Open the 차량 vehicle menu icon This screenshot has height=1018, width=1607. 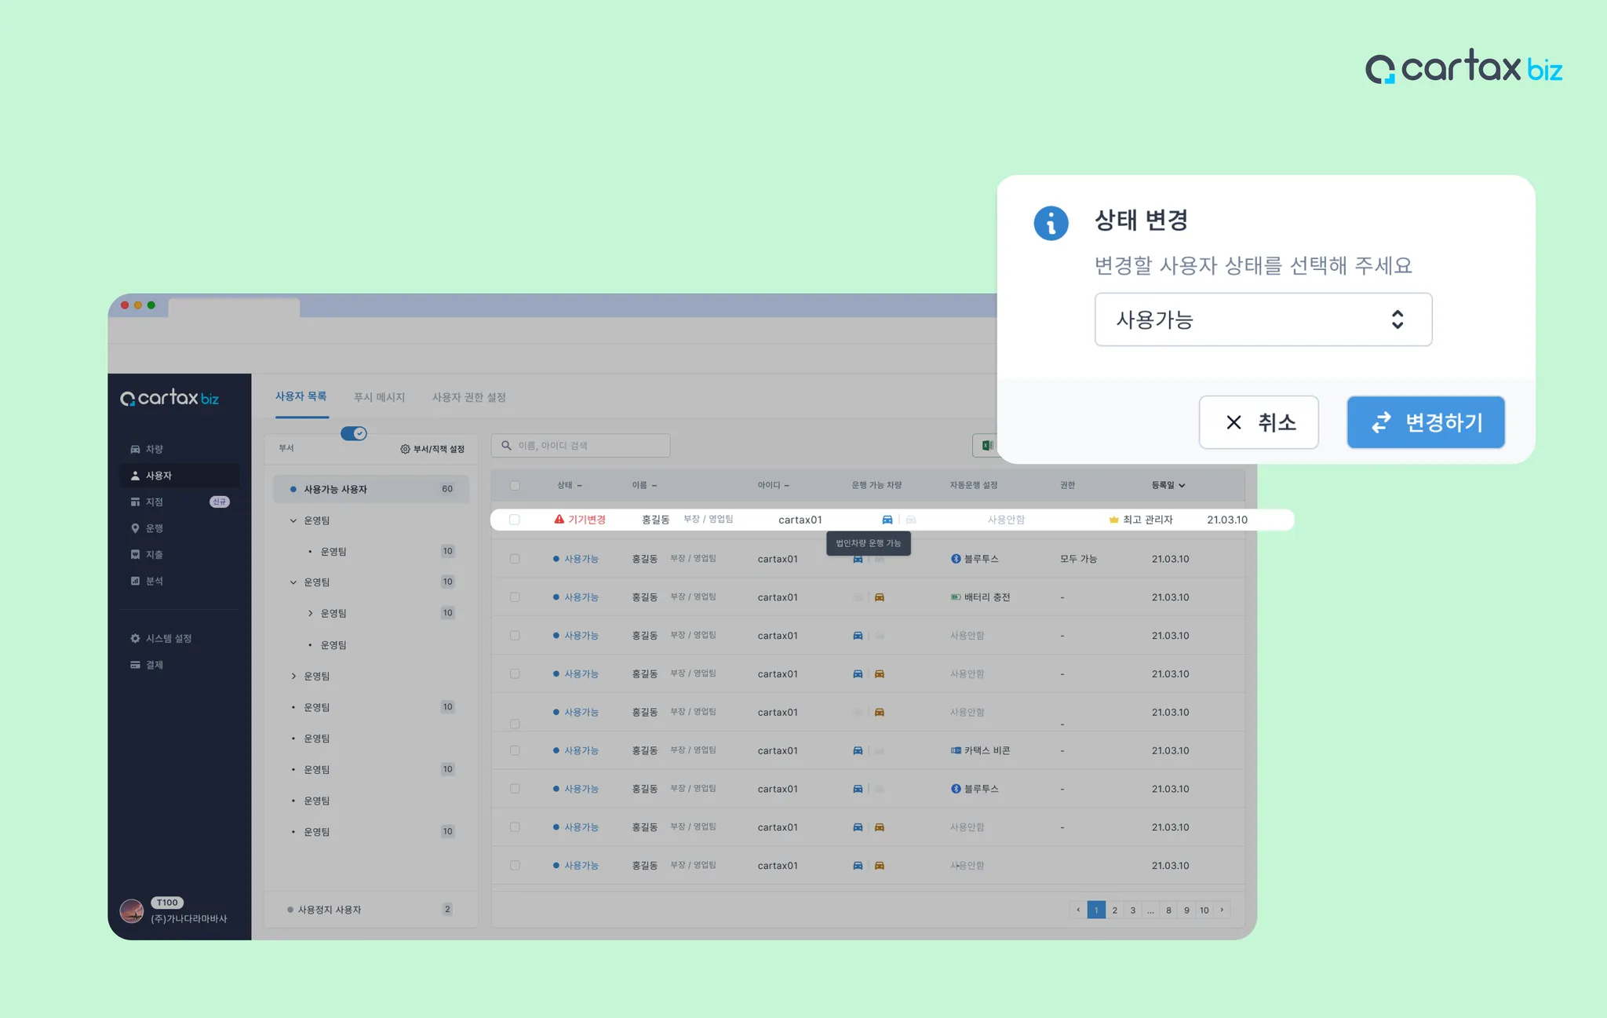pyautogui.click(x=135, y=449)
